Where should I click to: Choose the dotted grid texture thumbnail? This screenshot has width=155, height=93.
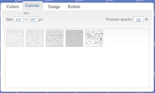click(55, 38)
